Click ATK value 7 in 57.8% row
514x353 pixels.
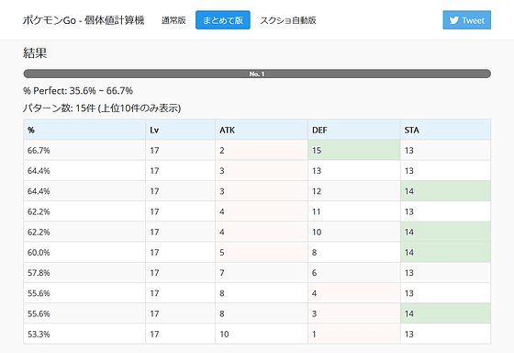pyautogui.click(x=262, y=272)
